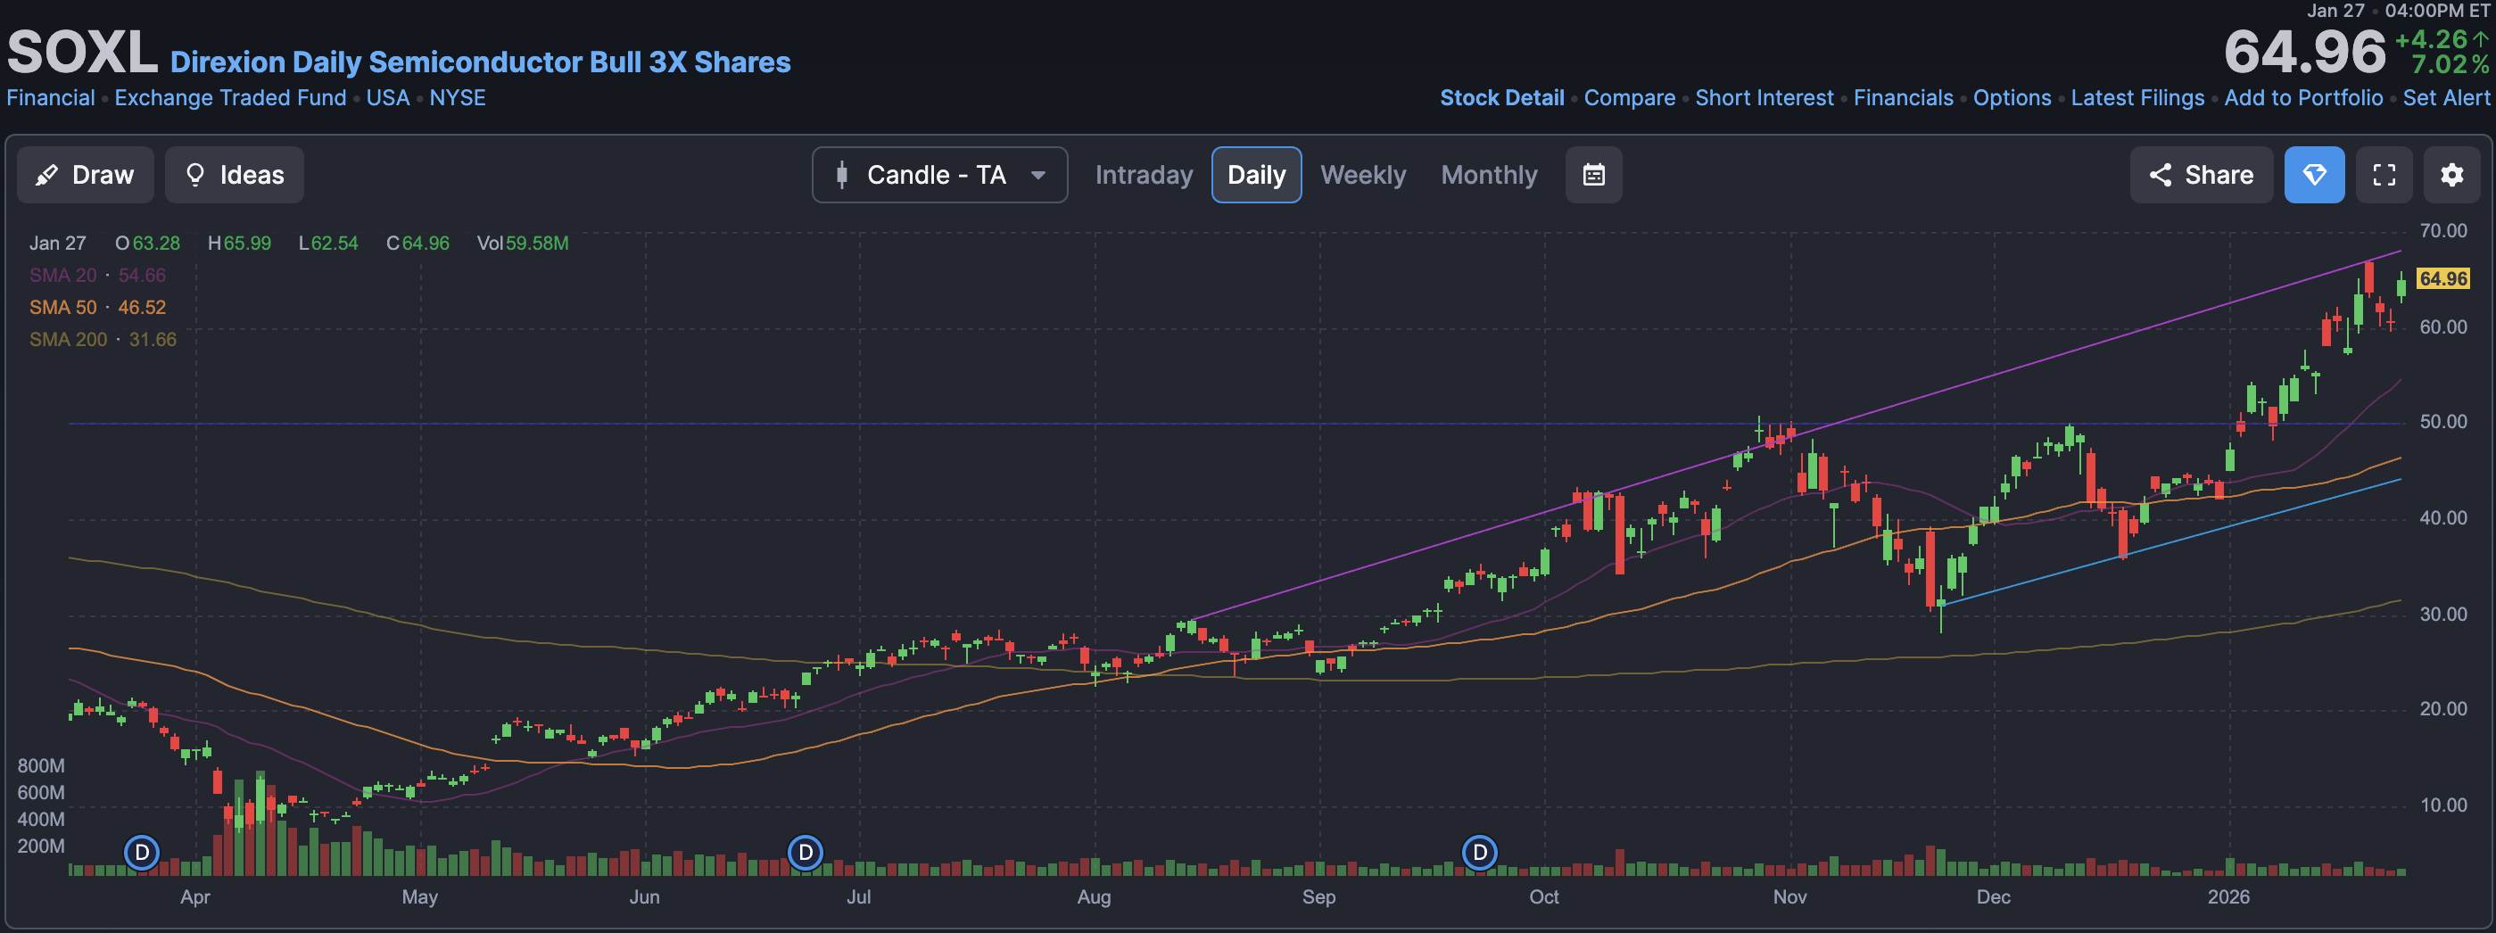Open chart settings gear
Image resolution: width=2496 pixels, height=933 pixels.
pyautogui.click(x=2452, y=175)
